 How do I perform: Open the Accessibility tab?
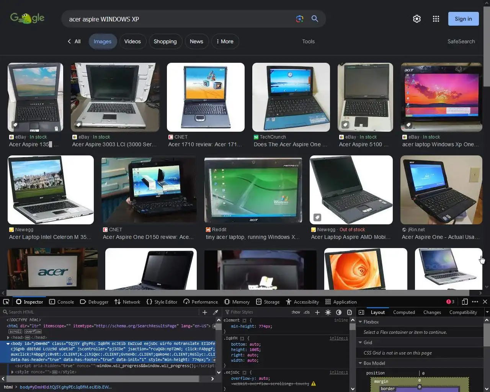(x=302, y=302)
